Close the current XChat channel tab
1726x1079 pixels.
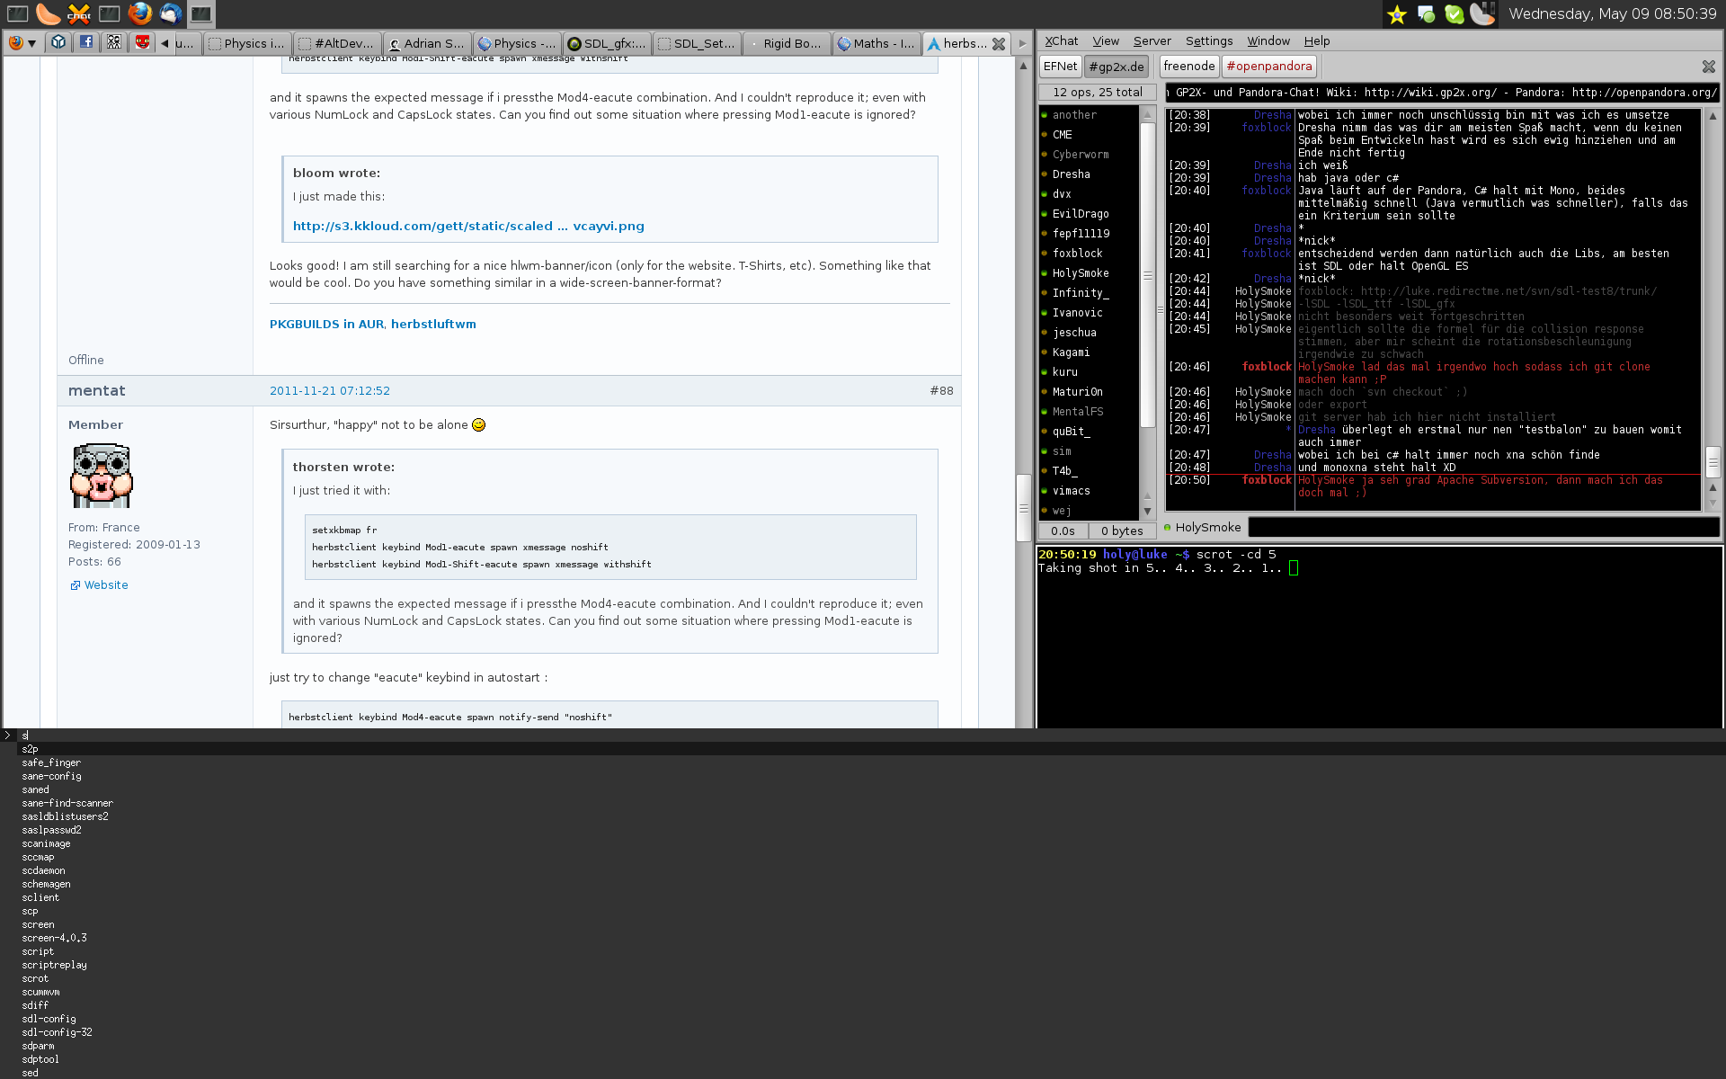pos(1708,67)
